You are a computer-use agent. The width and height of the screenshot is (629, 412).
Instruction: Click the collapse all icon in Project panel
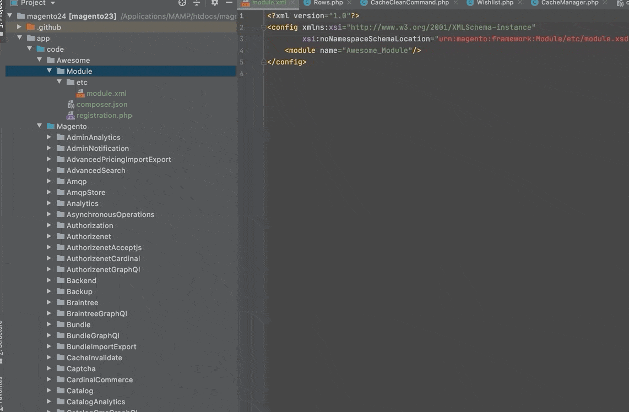click(x=197, y=3)
